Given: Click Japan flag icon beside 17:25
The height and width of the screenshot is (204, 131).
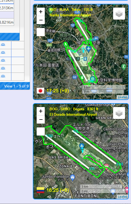Looking at the screenshot, I should click(40, 91).
